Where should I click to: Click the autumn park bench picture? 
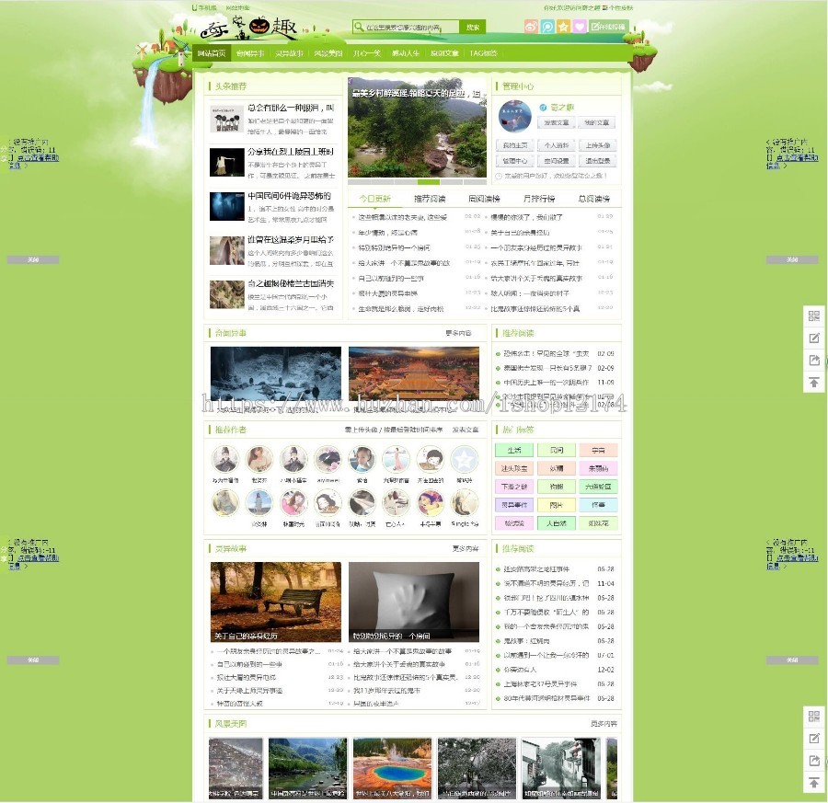point(276,602)
